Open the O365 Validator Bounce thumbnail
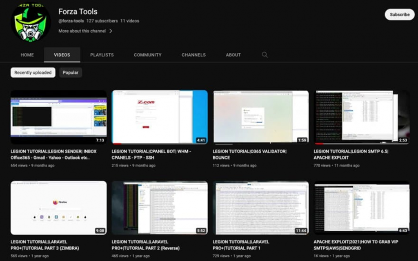This screenshot has height=261, width=418. (x=260, y=117)
